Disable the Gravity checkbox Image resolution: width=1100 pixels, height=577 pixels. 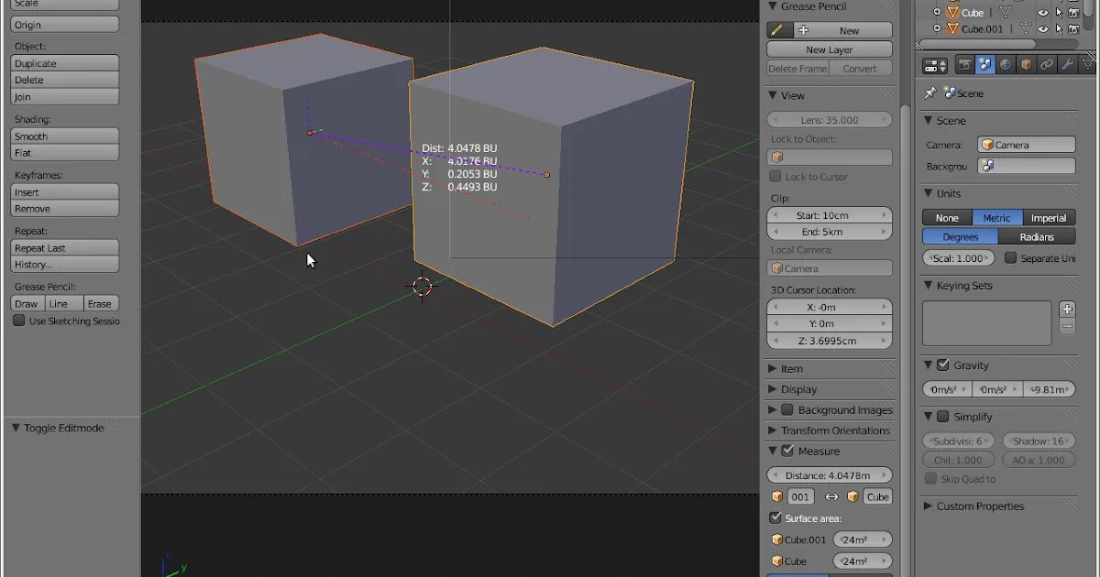click(943, 365)
